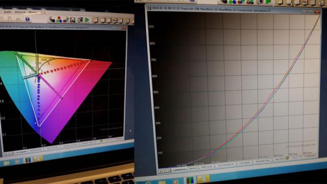The width and height of the screenshot is (327, 184).
Task: Open the Color temperature tab
Action: (226, 165)
